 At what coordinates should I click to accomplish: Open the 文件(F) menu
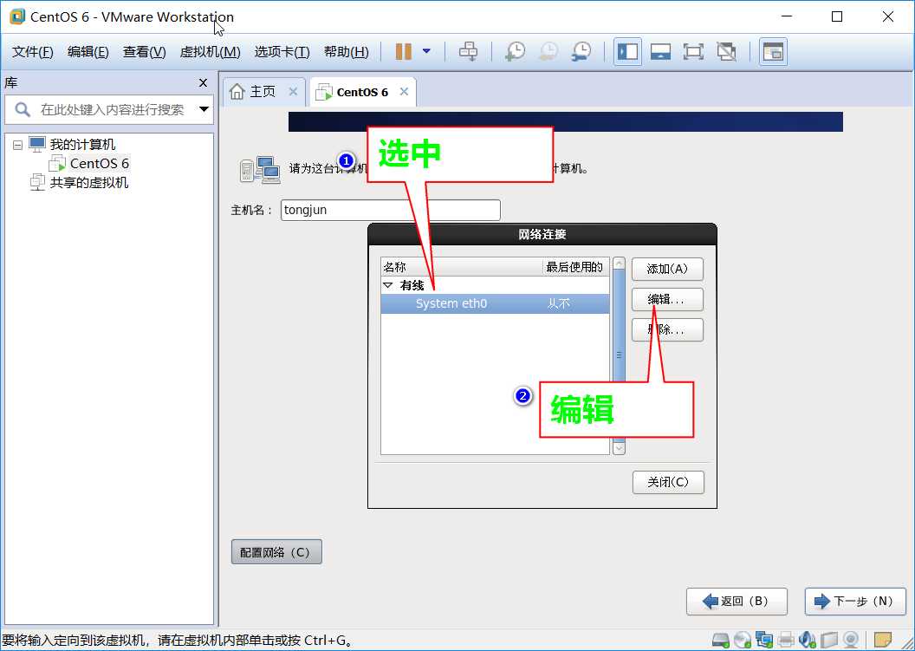(x=33, y=52)
